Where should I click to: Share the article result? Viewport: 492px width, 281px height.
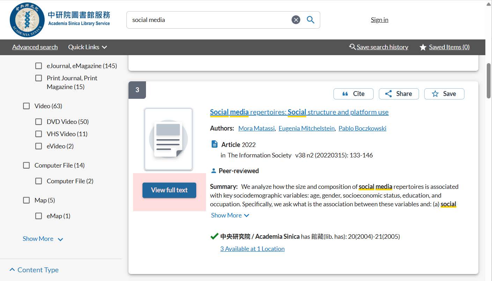coord(399,94)
